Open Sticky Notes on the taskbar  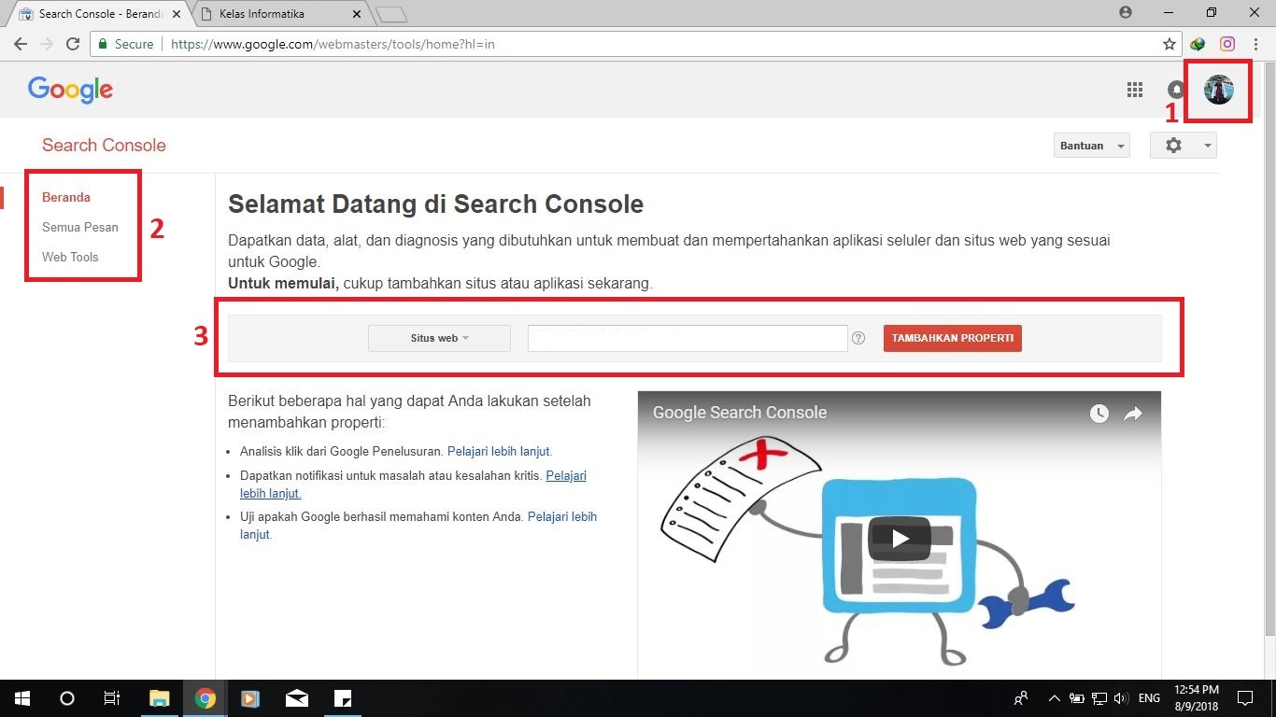(342, 698)
